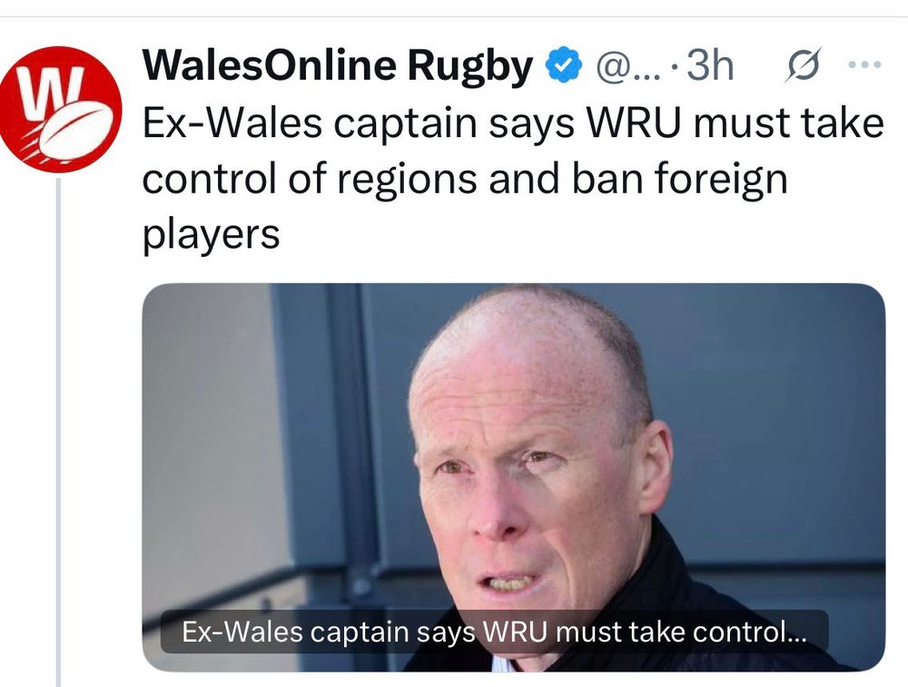This screenshot has height=687, width=908.
Task: Open the WalesOnline Rugby profile avatar
Action: pyautogui.click(x=60, y=110)
